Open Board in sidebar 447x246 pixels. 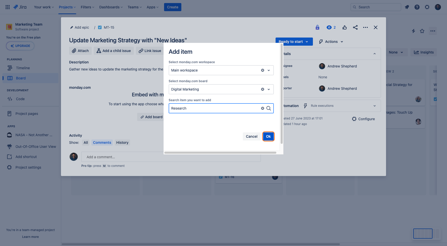(x=30, y=78)
